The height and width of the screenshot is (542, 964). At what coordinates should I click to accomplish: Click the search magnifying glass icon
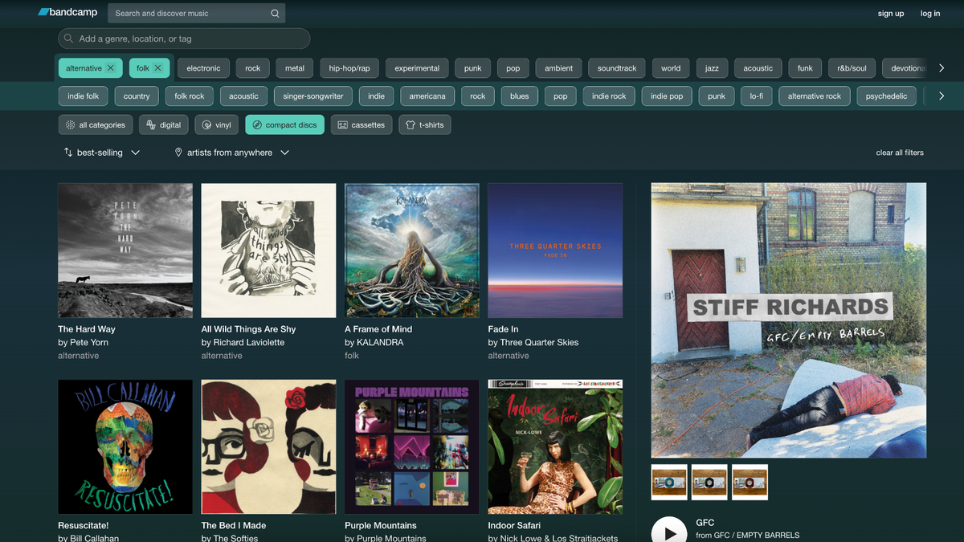[275, 13]
